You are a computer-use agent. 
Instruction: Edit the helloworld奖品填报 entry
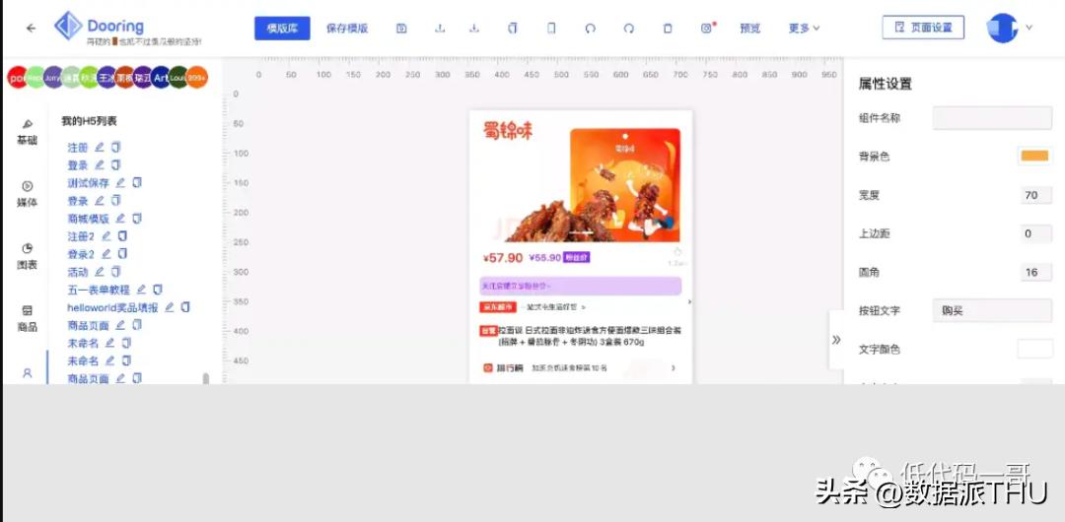click(x=170, y=307)
